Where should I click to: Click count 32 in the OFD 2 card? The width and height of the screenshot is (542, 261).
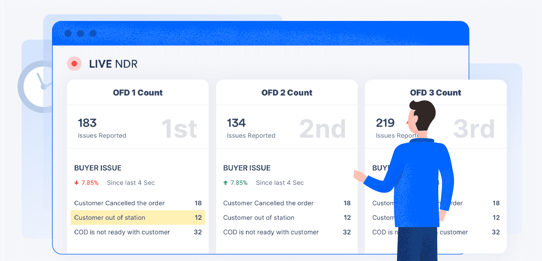point(347,232)
